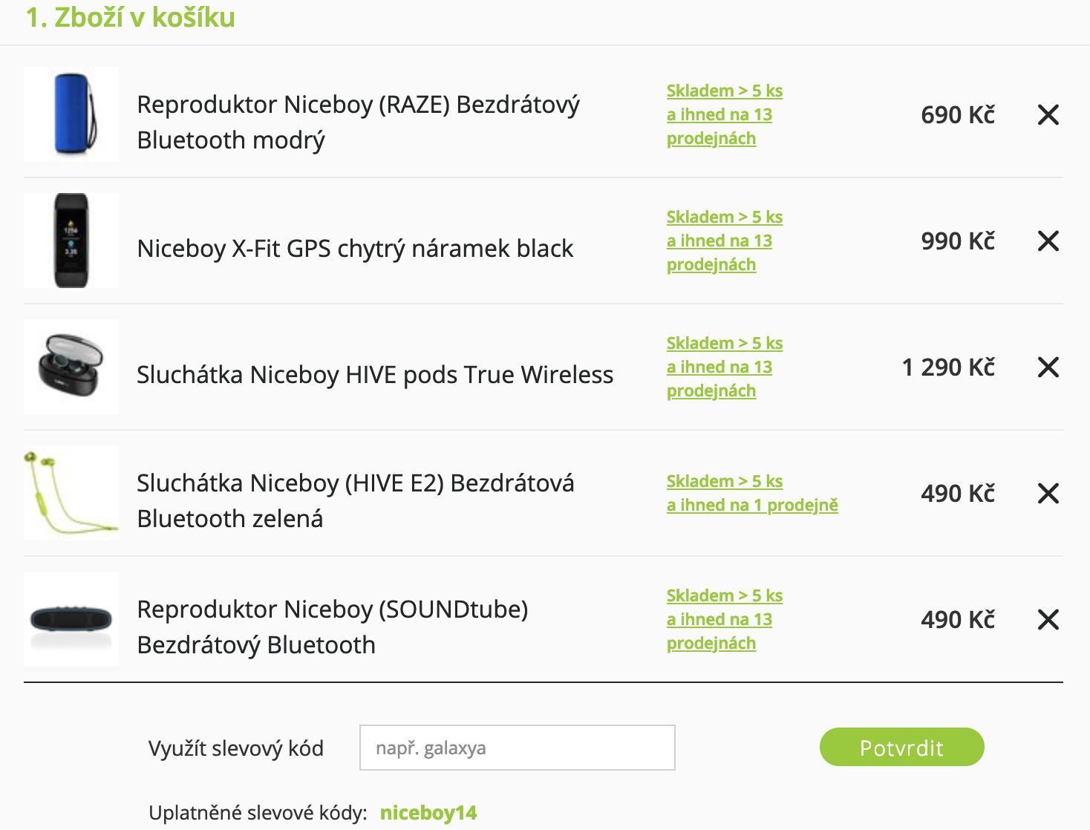1090x830 pixels.
Task: Open X-Fit GPS bracelet thumbnail
Action: coord(71,241)
